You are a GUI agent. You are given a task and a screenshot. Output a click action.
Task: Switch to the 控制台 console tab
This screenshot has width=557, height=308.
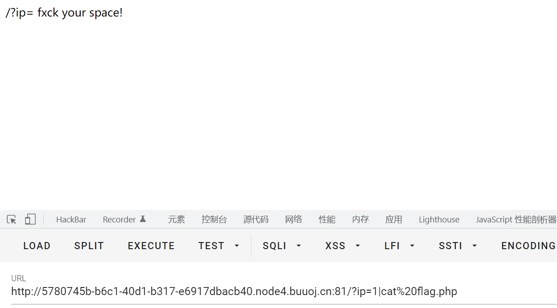pos(214,219)
